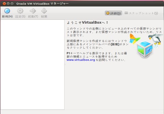Click the 起動(T) arrow icon
Image resolution: width=164 pixels, height=114 pixels.
click(33, 11)
